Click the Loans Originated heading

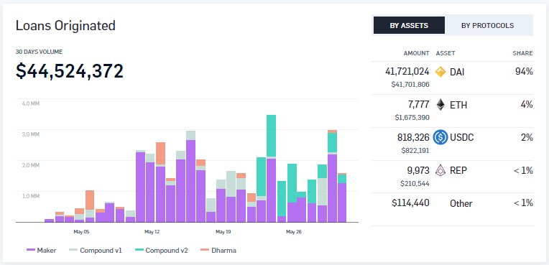pyautogui.click(x=65, y=26)
